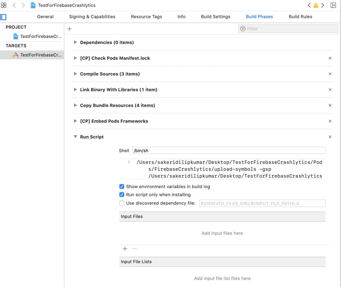Go back with the left chevron arrow
This screenshot has width=341, height=287.
coord(14,5)
